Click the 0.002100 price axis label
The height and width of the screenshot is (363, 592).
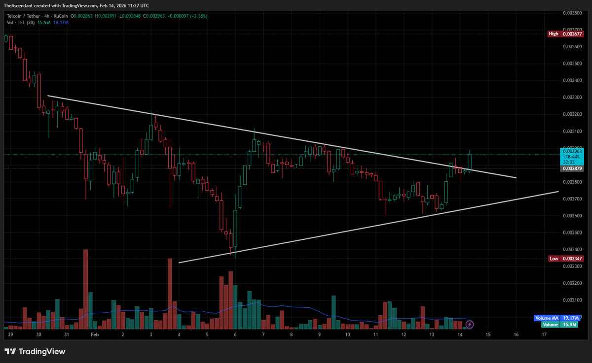572,300
